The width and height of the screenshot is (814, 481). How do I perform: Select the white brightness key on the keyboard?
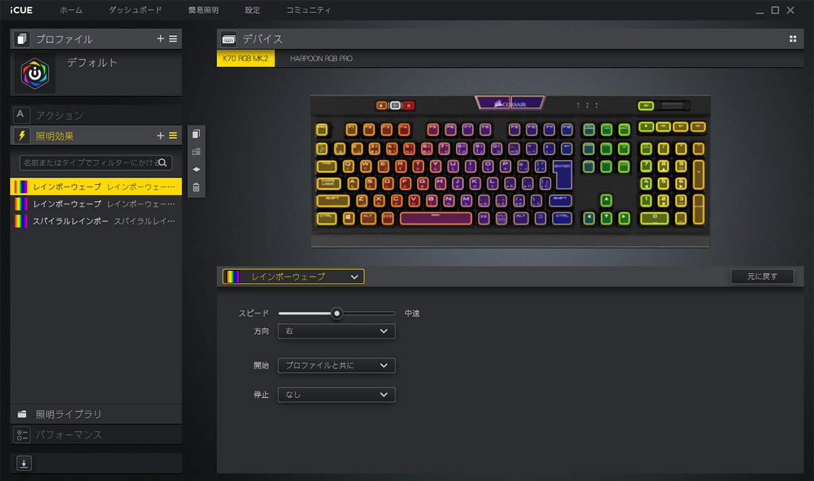(x=395, y=106)
